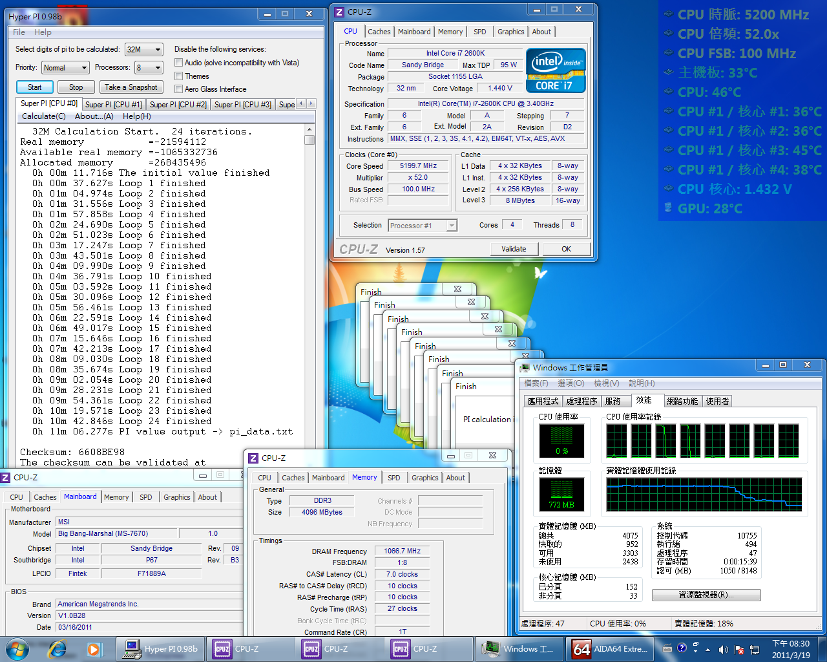Click the Checksum: 6608BE98 line
Viewport: 827px width, 662px height.
[72, 452]
